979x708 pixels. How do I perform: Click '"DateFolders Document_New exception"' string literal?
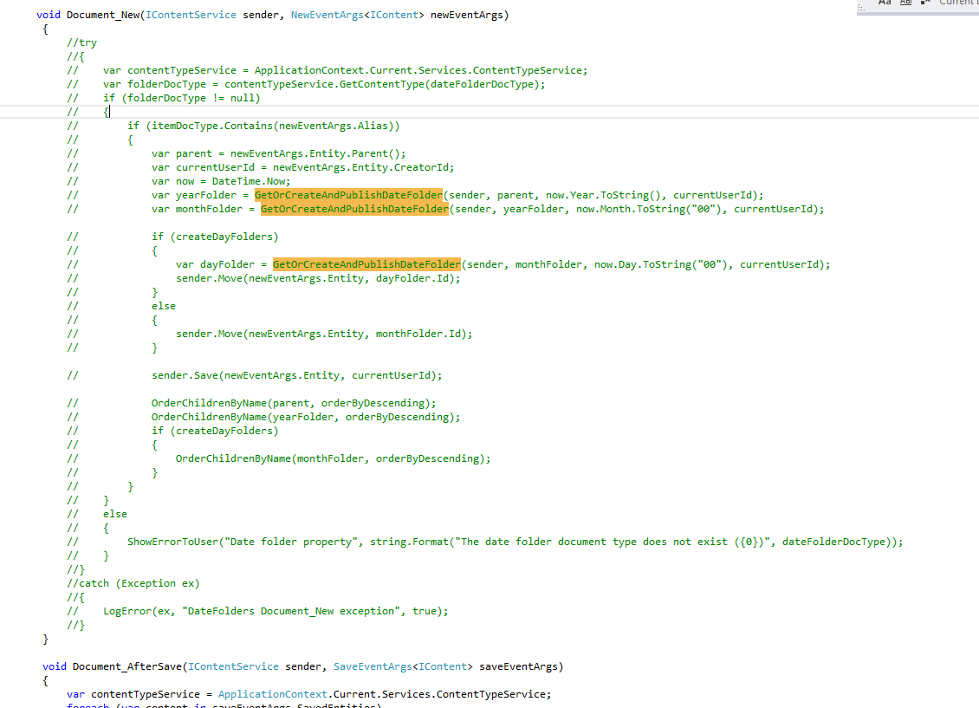(291, 611)
